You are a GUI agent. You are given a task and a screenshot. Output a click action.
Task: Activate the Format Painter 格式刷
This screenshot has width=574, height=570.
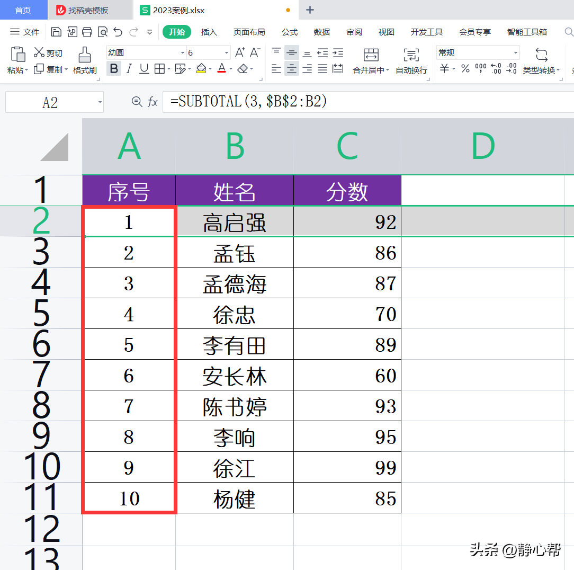coord(85,61)
